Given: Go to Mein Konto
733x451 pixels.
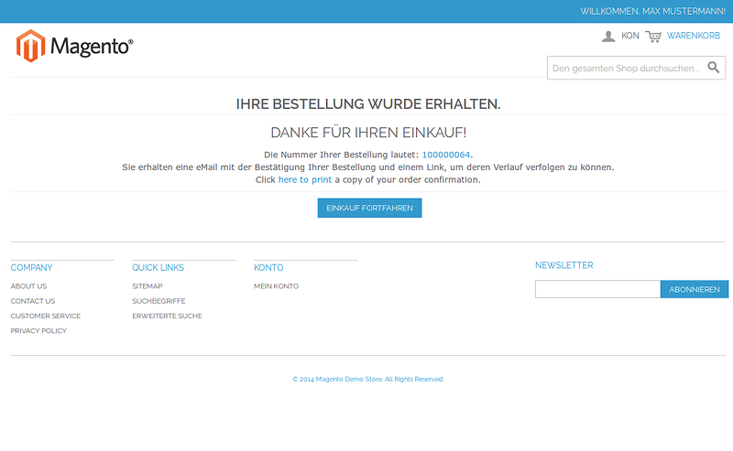Looking at the screenshot, I should pos(276,286).
